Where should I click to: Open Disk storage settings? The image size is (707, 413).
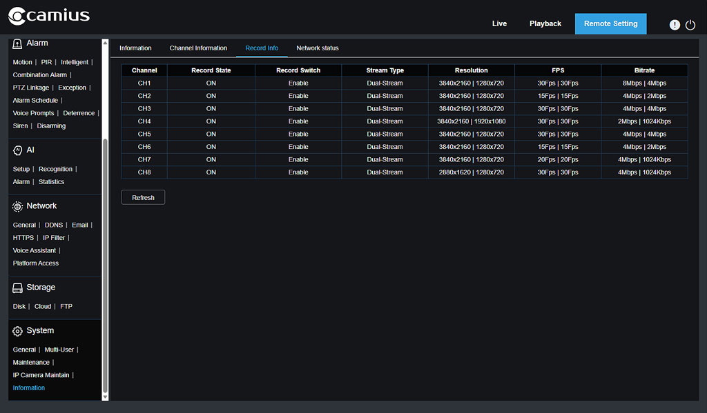pyautogui.click(x=19, y=306)
